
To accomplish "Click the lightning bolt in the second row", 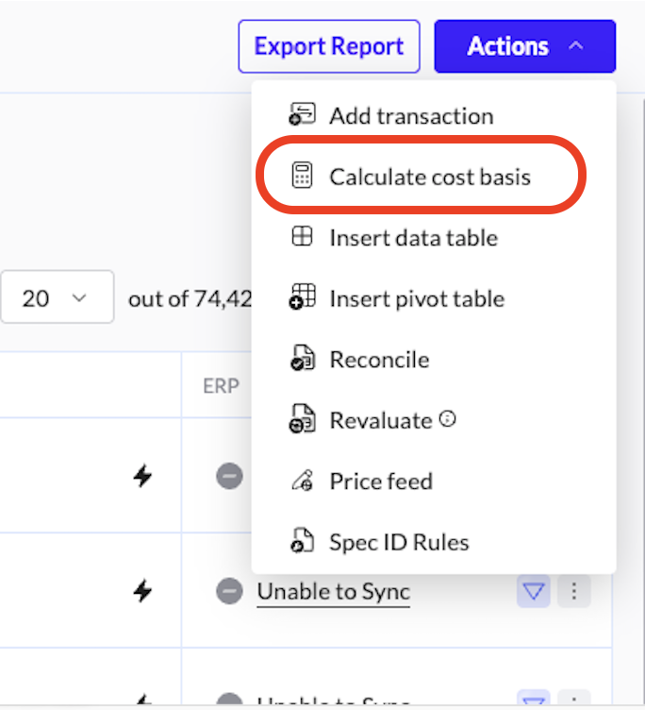I will [142, 592].
